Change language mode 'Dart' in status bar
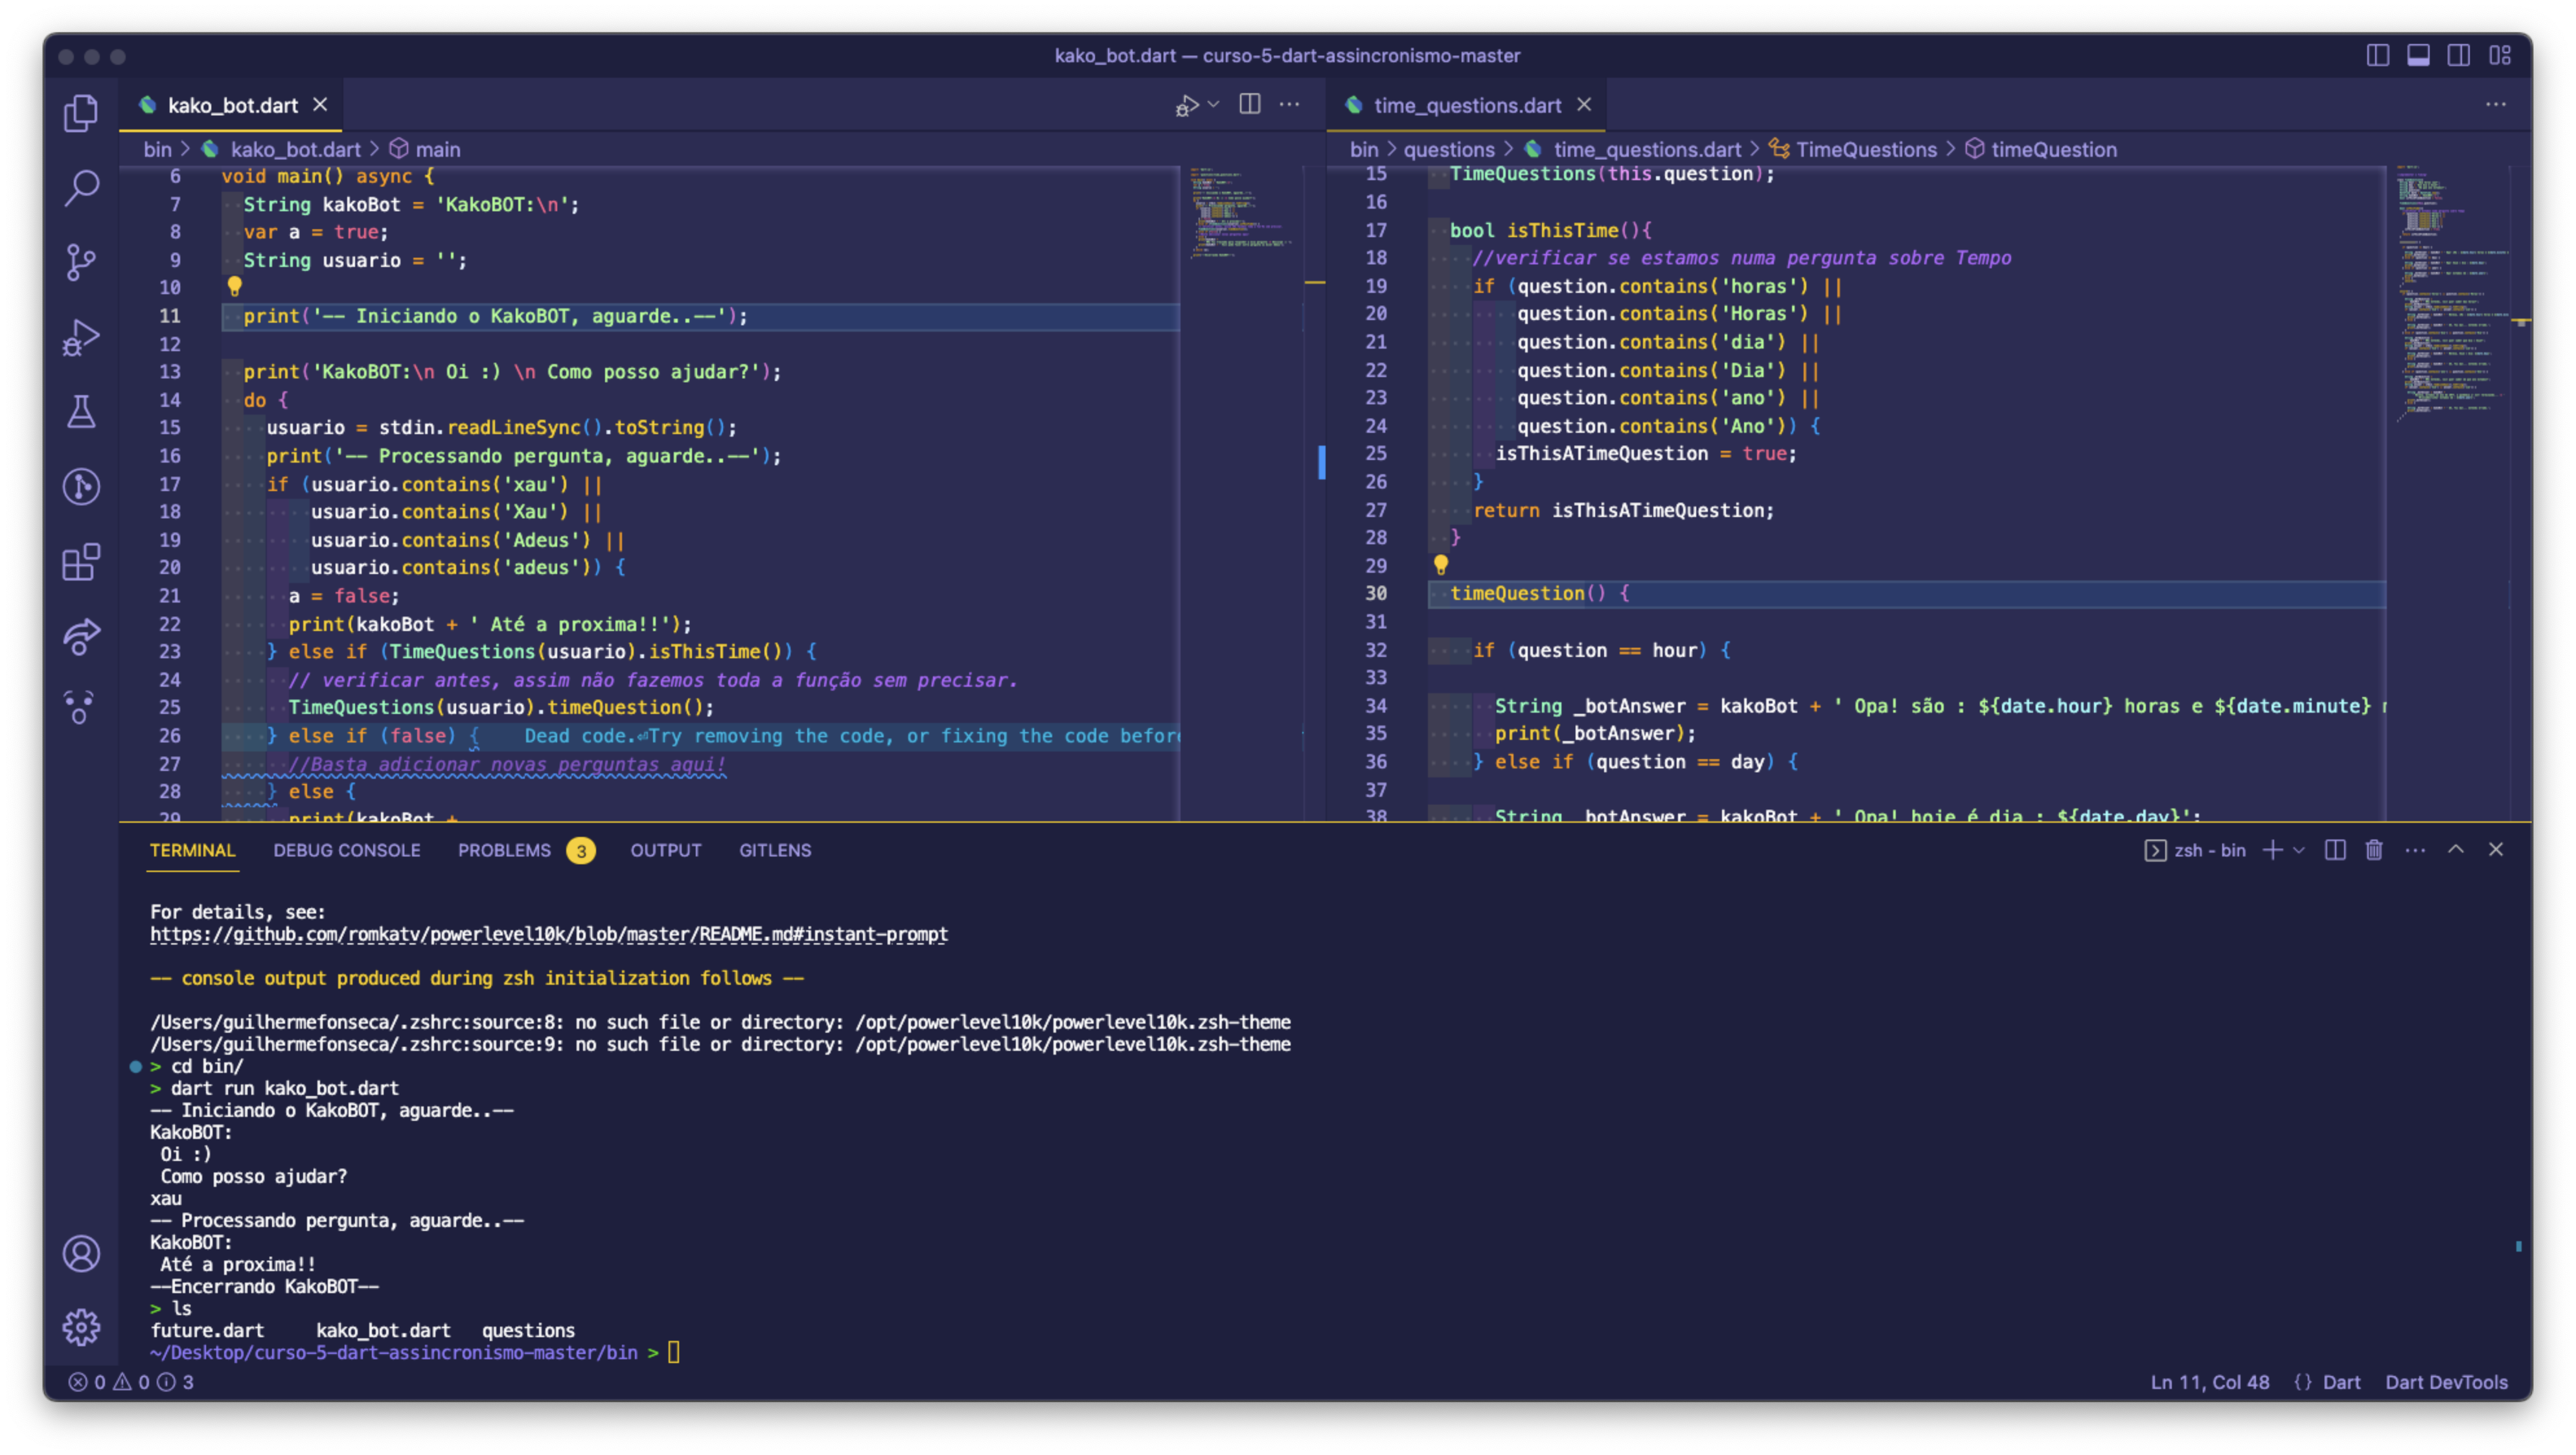The height and width of the screenshot is (1455, 2576). coord(2341,1382)
